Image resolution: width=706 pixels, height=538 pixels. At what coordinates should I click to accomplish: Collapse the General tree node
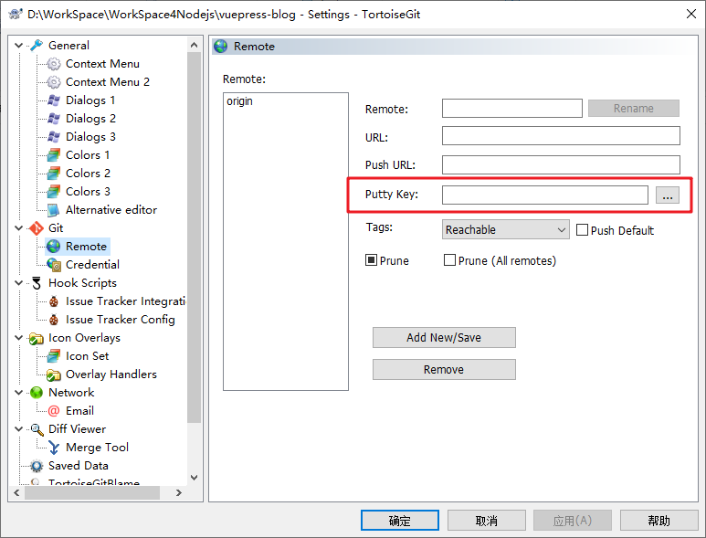[19, 45]
